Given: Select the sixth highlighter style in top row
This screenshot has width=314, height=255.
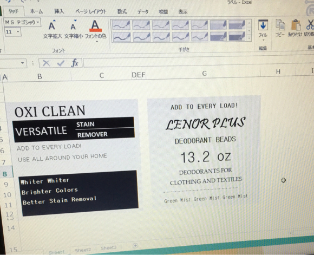Looking at the screenshot, I should click(218, 25).
